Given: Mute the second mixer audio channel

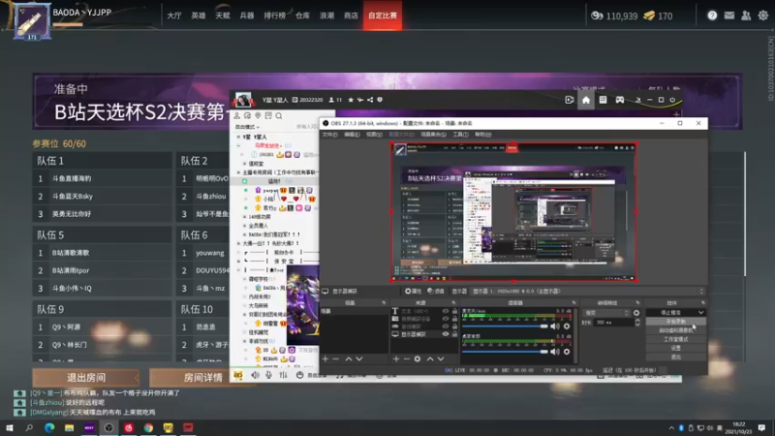Looking at the screenshot, I should 555,352.
